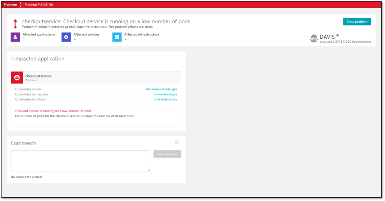The width and height of the screenshot is (385, 201).
Task: Click the Kubernetes cluster label
Action: (x=28, y=89)
